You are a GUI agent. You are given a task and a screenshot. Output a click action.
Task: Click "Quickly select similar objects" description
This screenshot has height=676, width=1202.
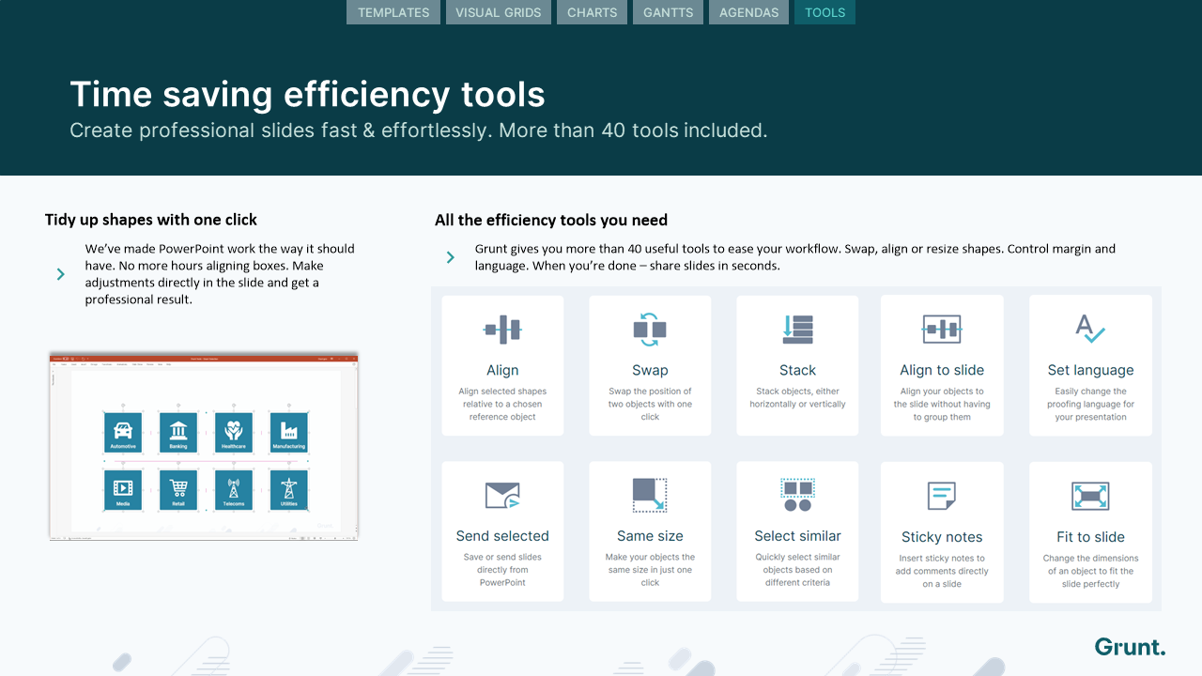pyautogui.click(x=797, y=570)
